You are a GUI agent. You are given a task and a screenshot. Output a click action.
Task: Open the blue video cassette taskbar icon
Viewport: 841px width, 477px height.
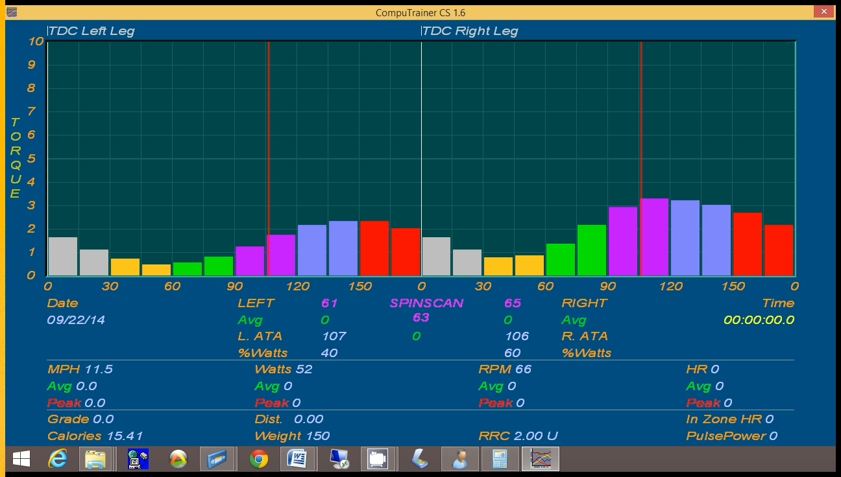[217, 460]
